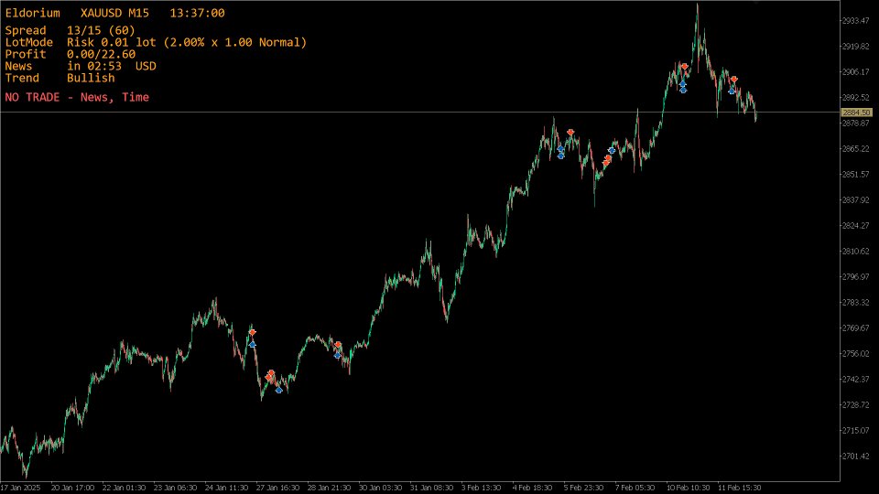
Task: Click the 'XAUUSD M15' symbol label
Action: (115, 13)
